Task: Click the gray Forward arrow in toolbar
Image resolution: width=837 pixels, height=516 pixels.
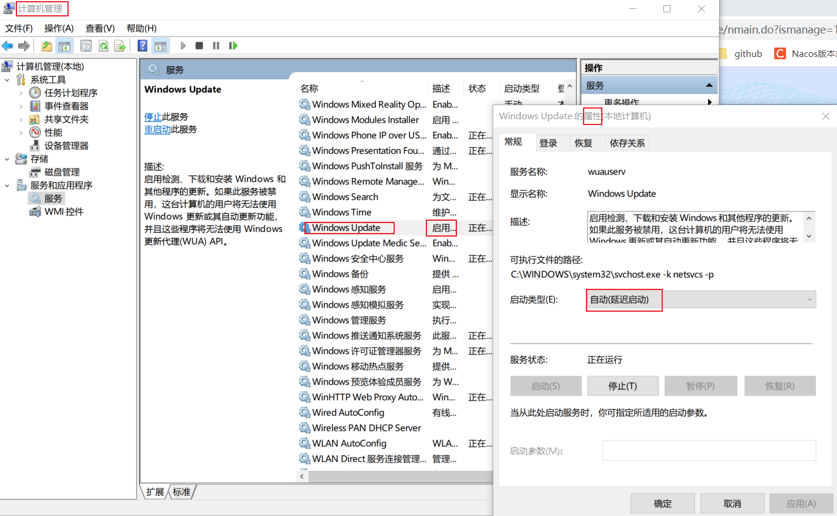Action: point(24,46)
